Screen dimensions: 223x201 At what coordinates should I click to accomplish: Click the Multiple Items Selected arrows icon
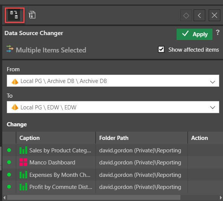click(10, 49)
